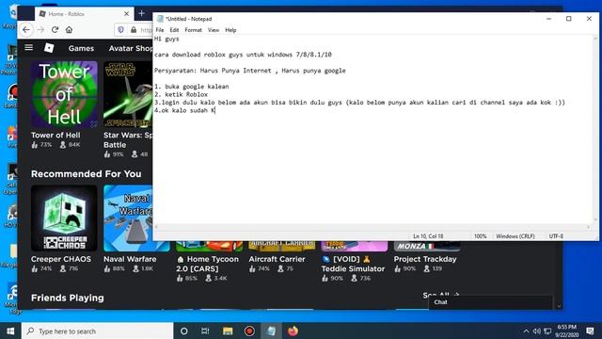The image size is (602, 339).
Task: Open [VOID] Teddie Simulator game title
Action: (353, 264)
